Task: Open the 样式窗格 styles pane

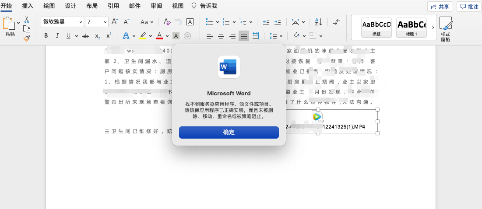Action: tap(445, 29)
